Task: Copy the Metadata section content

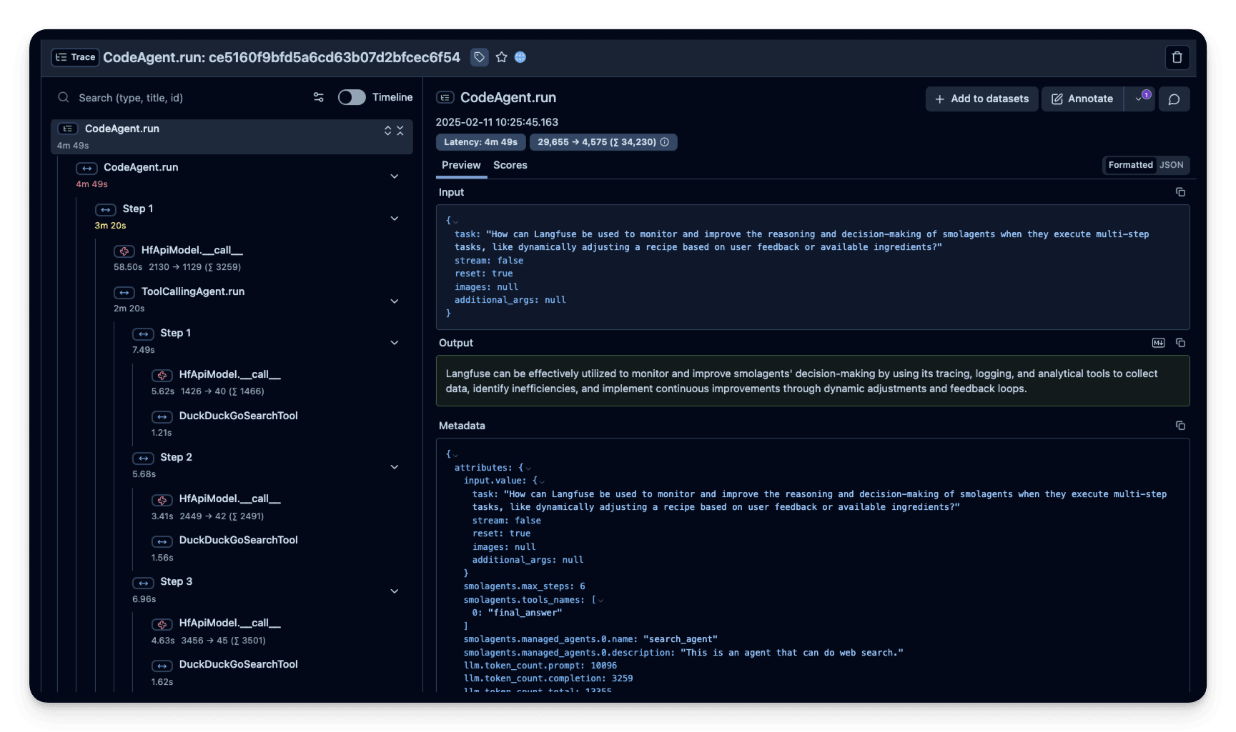Action: 1180,426
